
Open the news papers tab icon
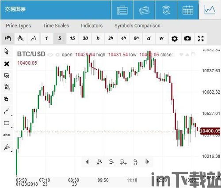coord(144,10)
